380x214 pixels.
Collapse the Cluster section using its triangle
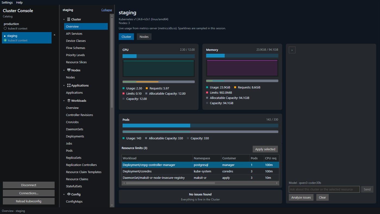[64, 20]
